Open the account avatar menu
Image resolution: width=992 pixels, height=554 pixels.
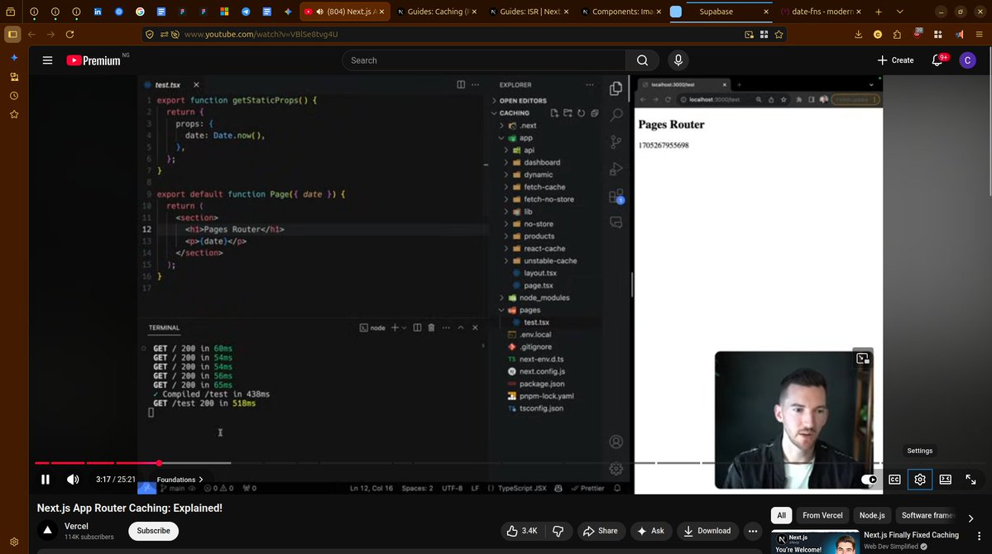pos(967,60)
